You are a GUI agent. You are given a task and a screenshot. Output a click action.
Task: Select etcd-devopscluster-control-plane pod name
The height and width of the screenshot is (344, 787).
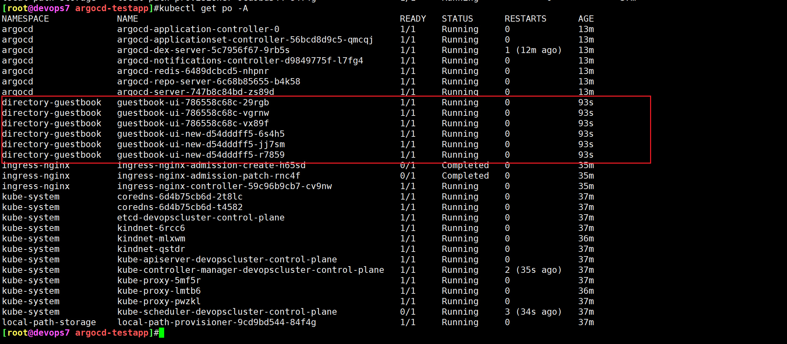[201, 218]
